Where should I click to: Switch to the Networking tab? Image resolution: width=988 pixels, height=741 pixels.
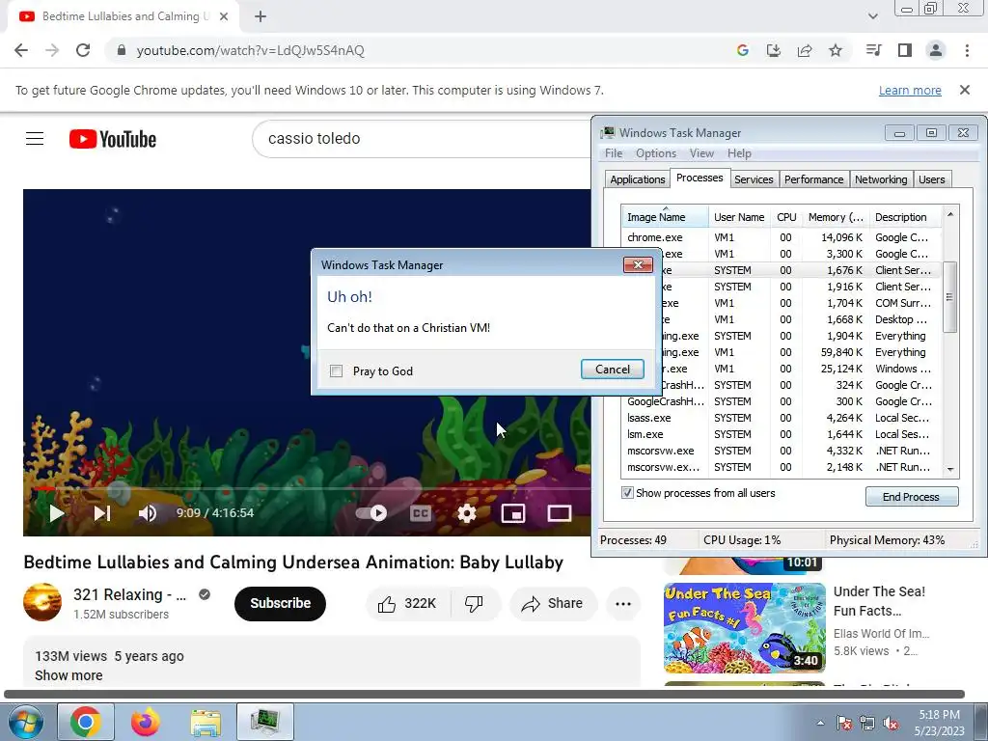[x=881, y=179]
